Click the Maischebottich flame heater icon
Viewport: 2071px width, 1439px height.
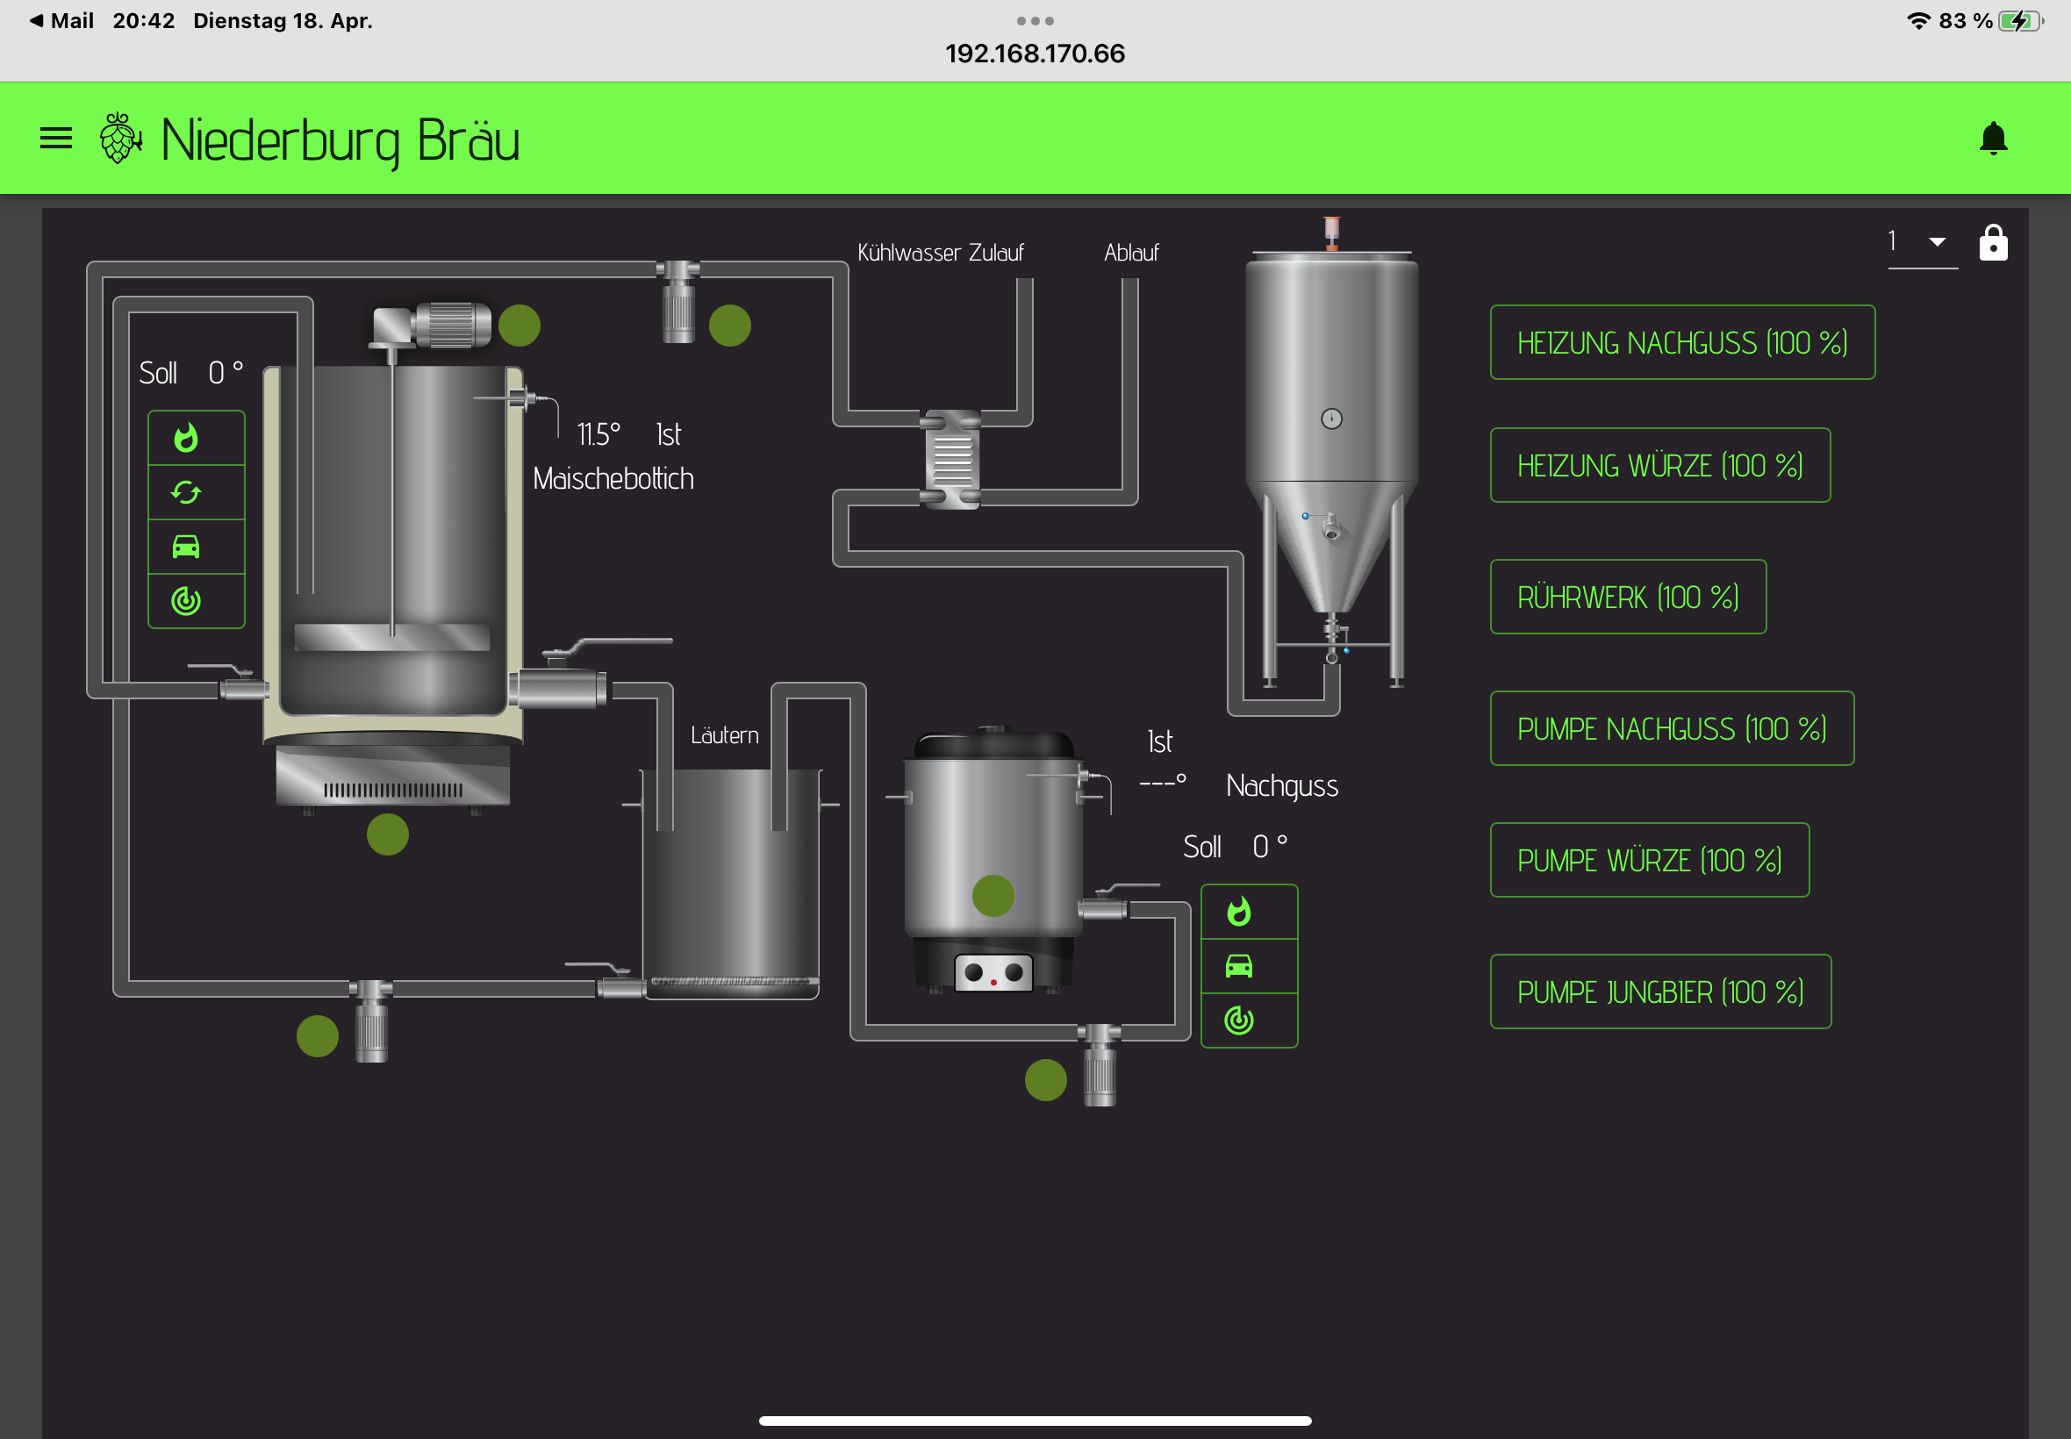[x=187, y=438]
